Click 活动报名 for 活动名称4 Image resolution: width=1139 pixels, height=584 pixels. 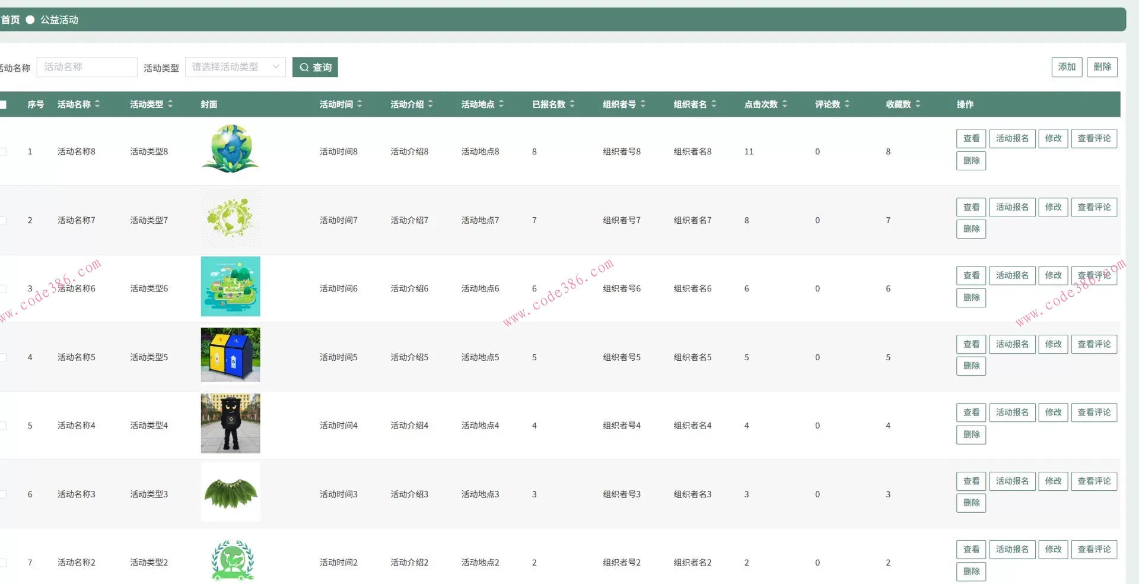pyautogui.click(x=1012, y=412)
